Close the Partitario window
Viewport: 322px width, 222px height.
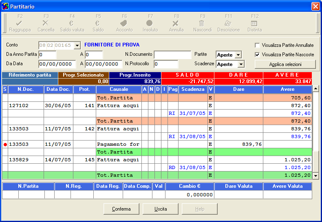coord(315,7)
